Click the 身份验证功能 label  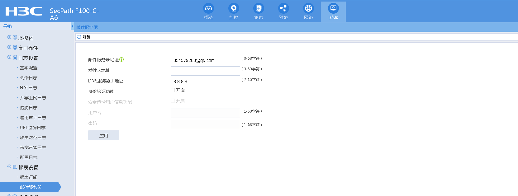coord(101,91)
